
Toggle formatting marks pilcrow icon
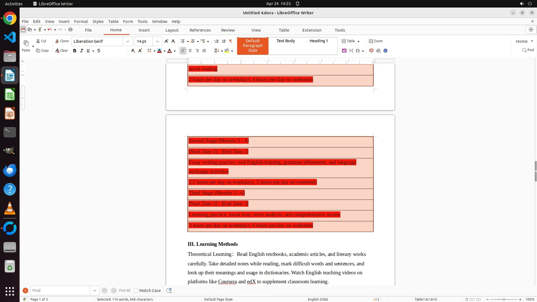[230, 41]
